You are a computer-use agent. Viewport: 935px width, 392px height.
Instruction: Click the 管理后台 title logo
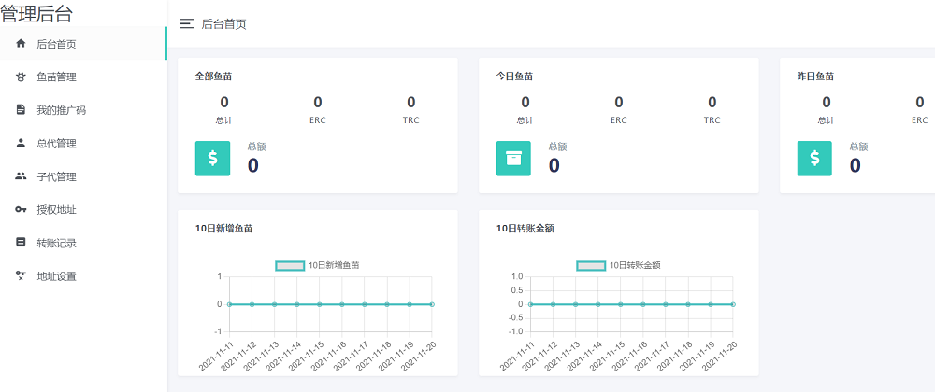coord(36,14)
